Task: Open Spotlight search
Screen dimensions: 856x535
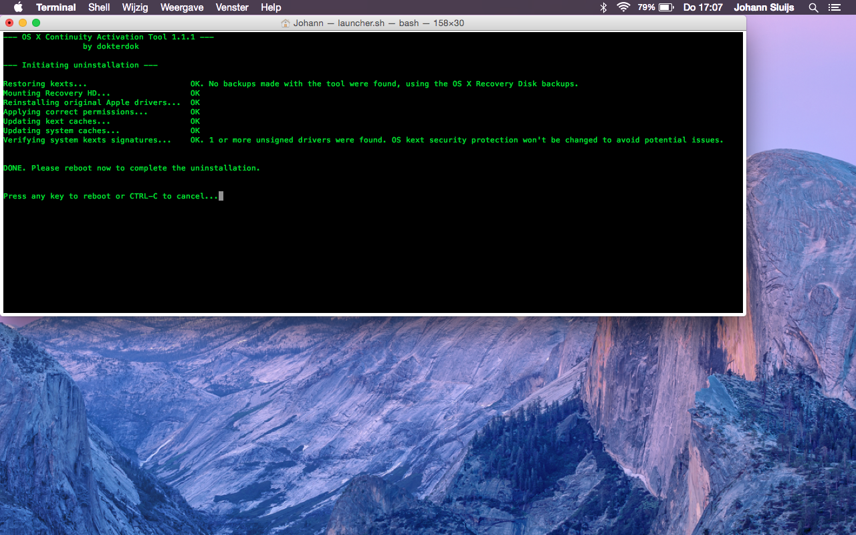Action: click(813, 7)
